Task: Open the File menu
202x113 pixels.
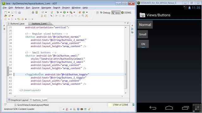Action: coord(4,8)
